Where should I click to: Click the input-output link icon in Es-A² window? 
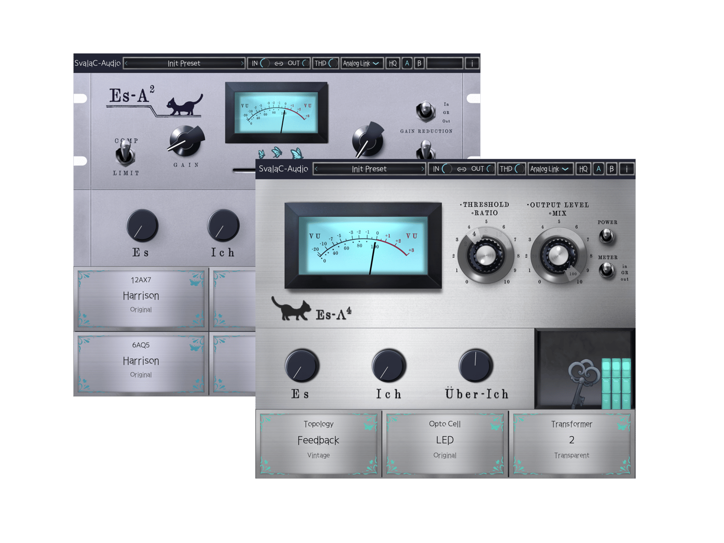(x=279, y=64)
